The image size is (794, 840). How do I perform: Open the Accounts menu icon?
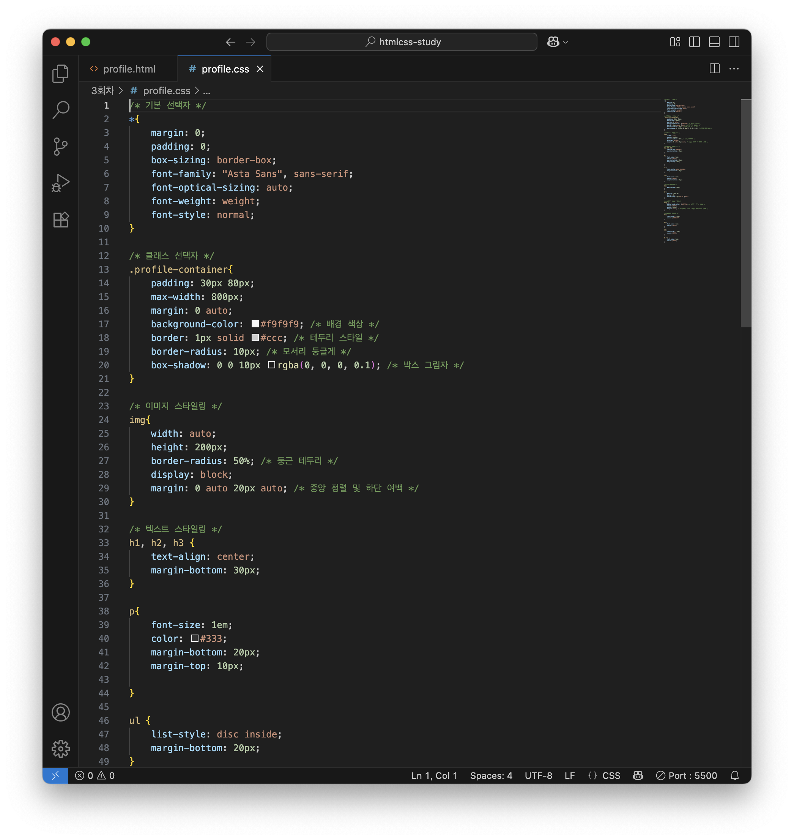point(60,712)
